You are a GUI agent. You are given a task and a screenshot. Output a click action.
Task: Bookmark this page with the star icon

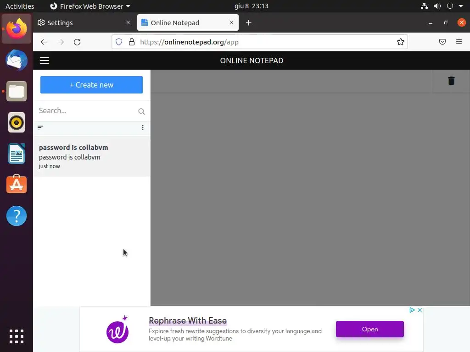400,42
